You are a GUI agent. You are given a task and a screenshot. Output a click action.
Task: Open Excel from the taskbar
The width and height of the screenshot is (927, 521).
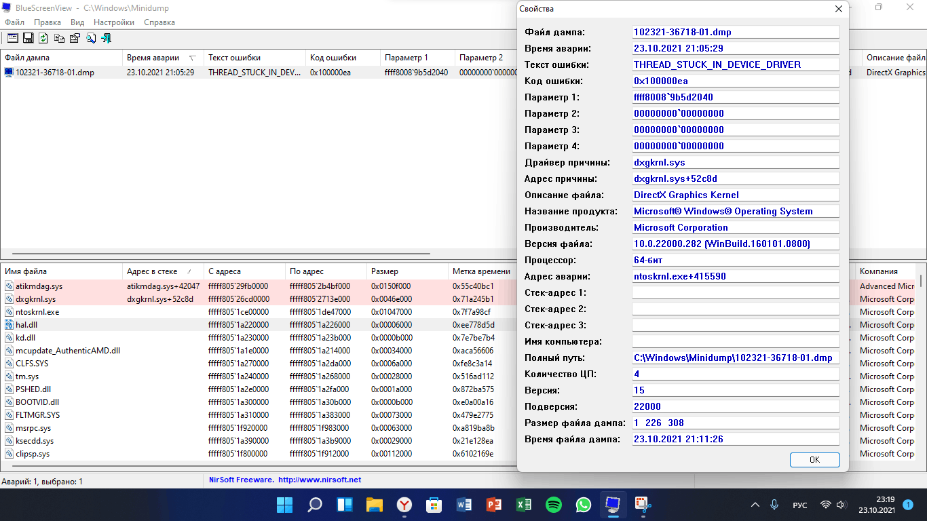[524, 505]
